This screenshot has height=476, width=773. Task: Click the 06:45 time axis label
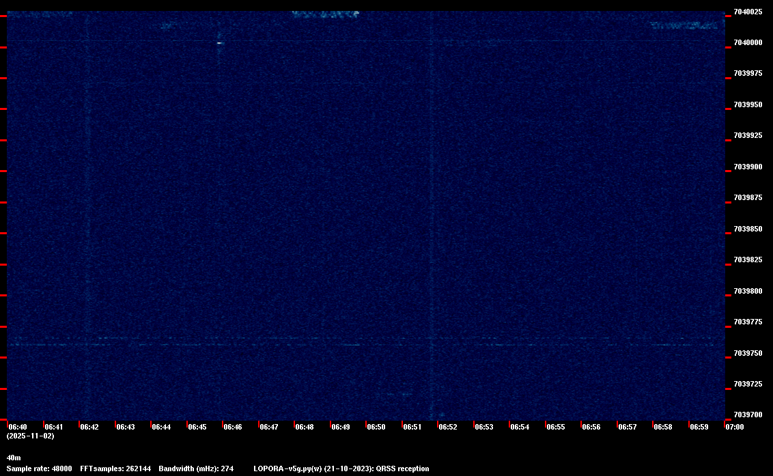(197, 427)
